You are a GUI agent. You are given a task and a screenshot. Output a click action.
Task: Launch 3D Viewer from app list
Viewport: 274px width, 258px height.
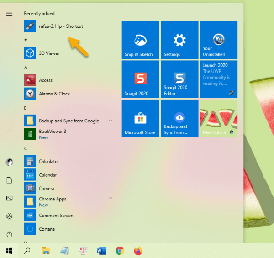30,53
